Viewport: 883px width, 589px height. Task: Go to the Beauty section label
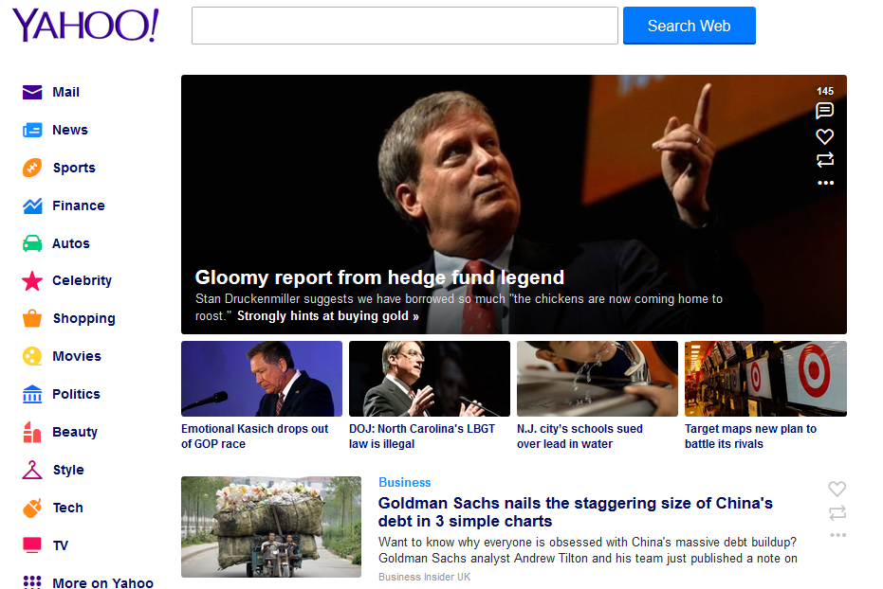pyautogui.click(x=75, y=432)
